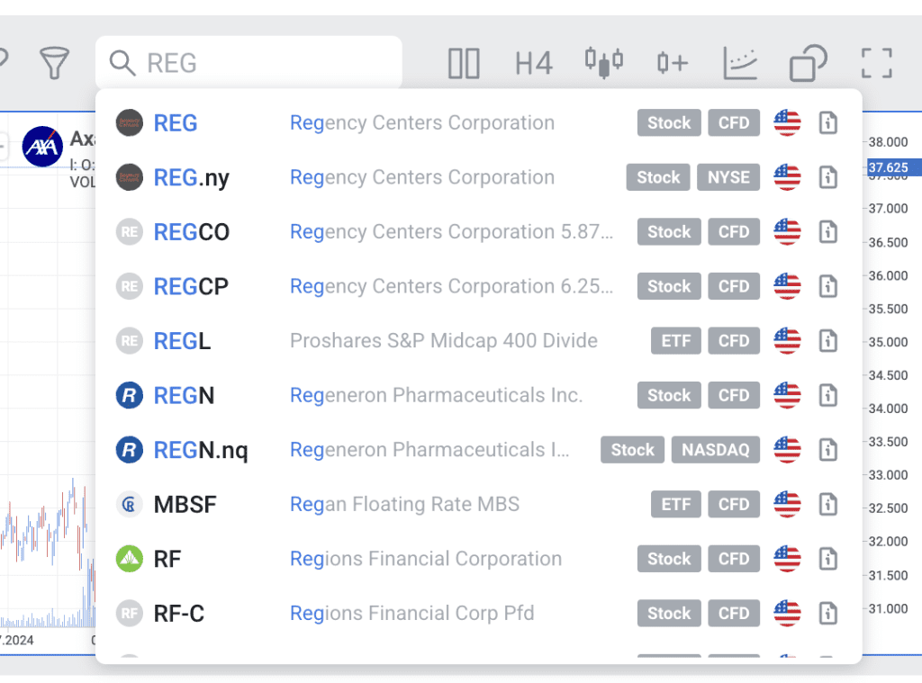Click Regency Centers Corporation 6.25 name
Screen dimensions: 922x683
pyautogui.click(x=452, y=286)
